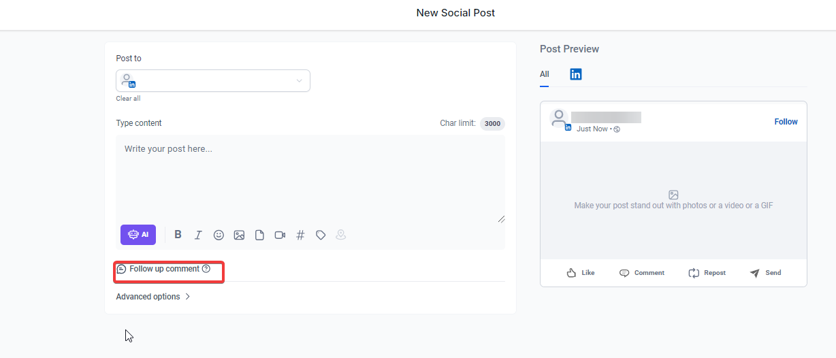Switch to the All preview tab
This screenshot has width=836, height=358.
tap(544, 74)
